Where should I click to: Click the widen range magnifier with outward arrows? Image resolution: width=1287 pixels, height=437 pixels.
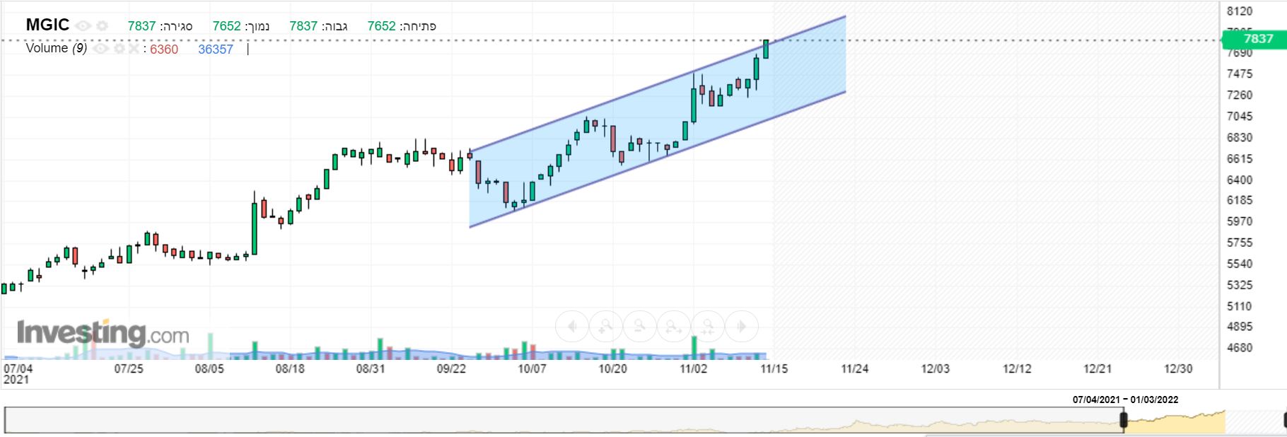(674, 327)
